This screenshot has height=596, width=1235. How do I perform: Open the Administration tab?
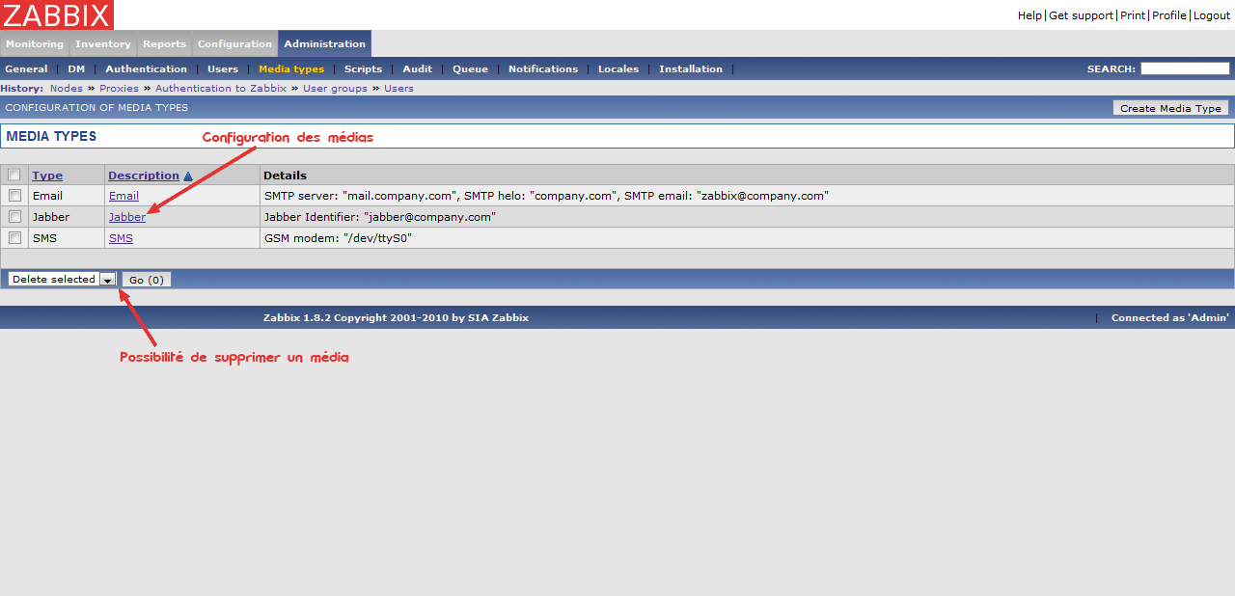(324, 44)
